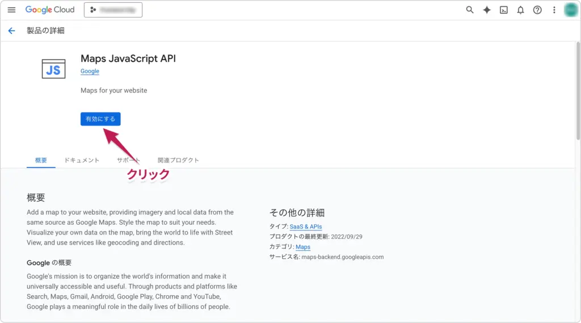581x323 pixels.
Task: Go back using the arrow icon
Action: 11,31
